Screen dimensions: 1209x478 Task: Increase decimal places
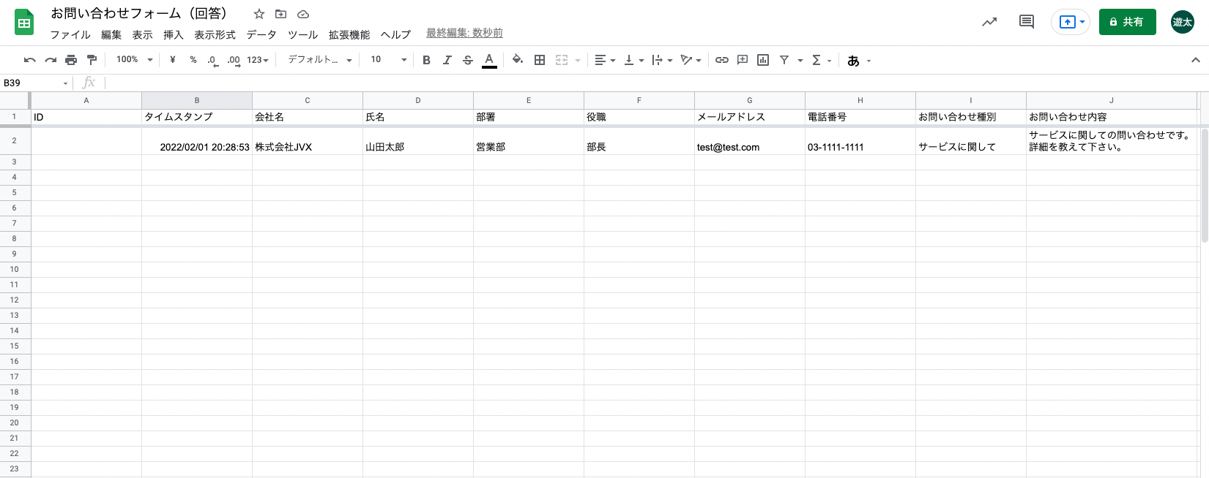234,60
